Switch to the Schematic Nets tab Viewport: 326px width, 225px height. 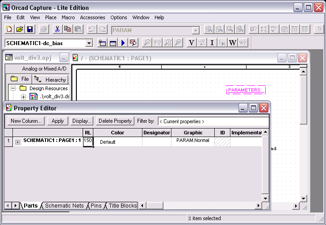click(64, 206)
